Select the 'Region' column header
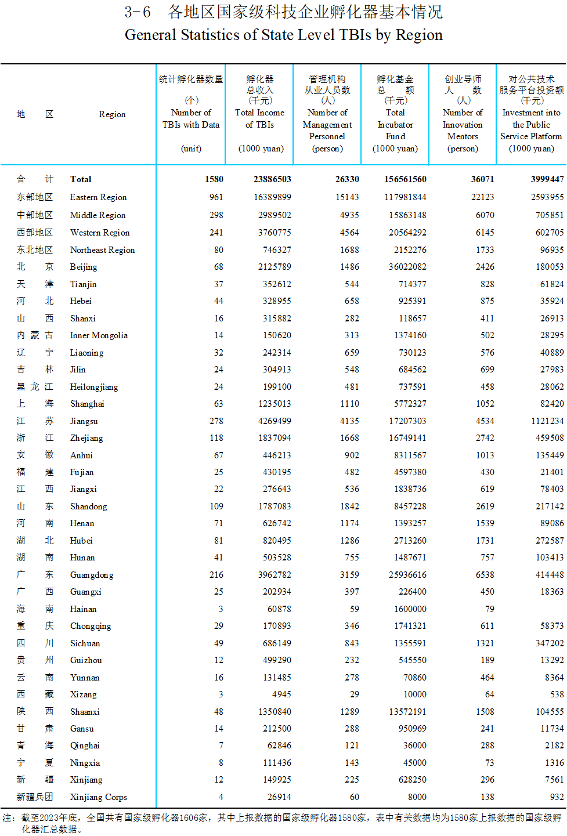The image size is (567, 836). [x=112, y=114]
